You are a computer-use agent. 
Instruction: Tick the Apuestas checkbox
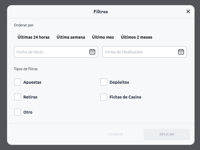17,82
